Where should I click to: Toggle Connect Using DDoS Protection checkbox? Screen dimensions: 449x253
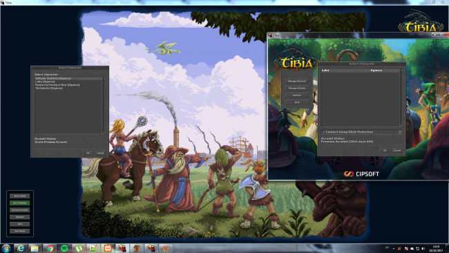(x=323, y=132)
